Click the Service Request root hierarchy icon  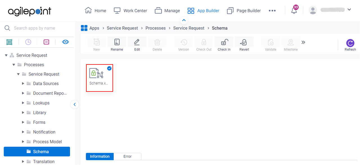coord(12,55)
